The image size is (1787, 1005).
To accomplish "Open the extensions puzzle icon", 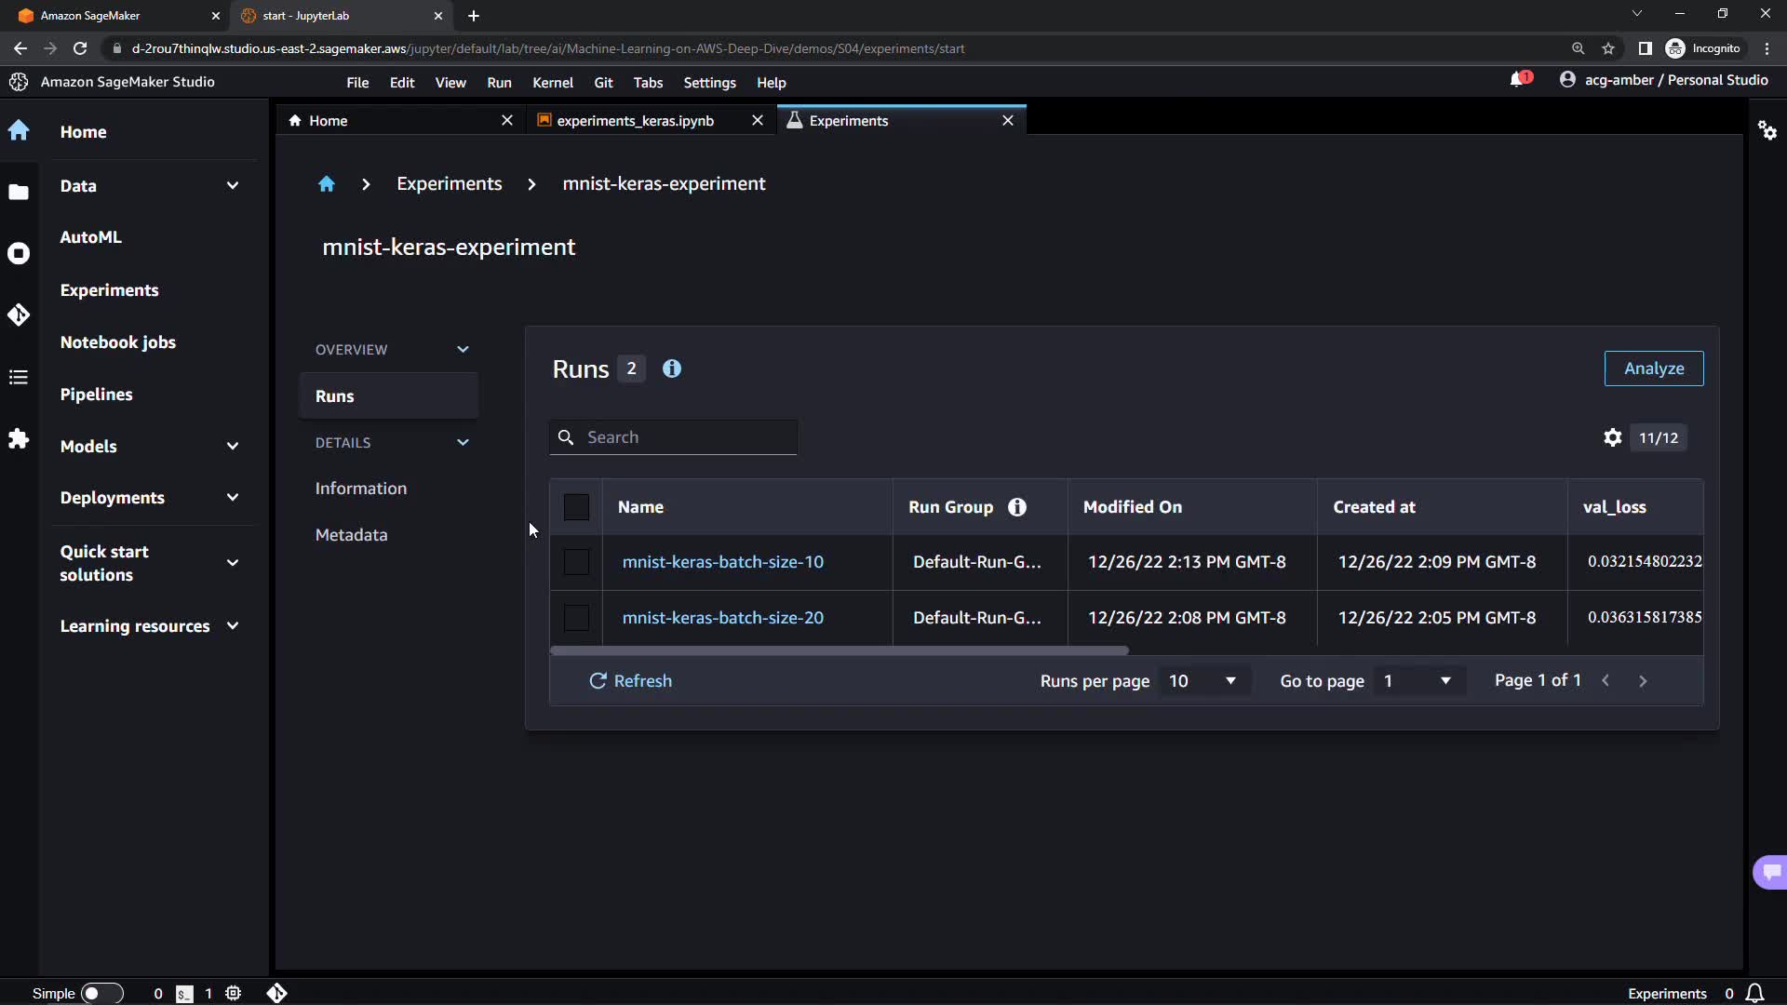I will (x=19, y=438).
